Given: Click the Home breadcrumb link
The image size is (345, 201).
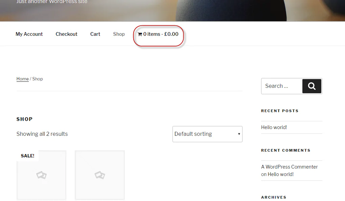Looking at the screenshot, I should [x=22, y=79].
